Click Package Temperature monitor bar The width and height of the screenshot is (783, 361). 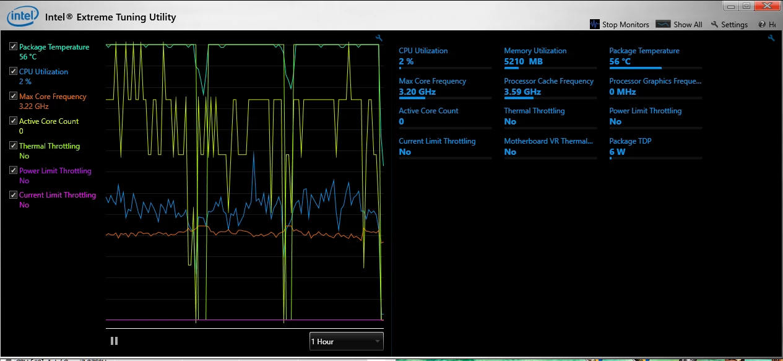pos(655,68)
